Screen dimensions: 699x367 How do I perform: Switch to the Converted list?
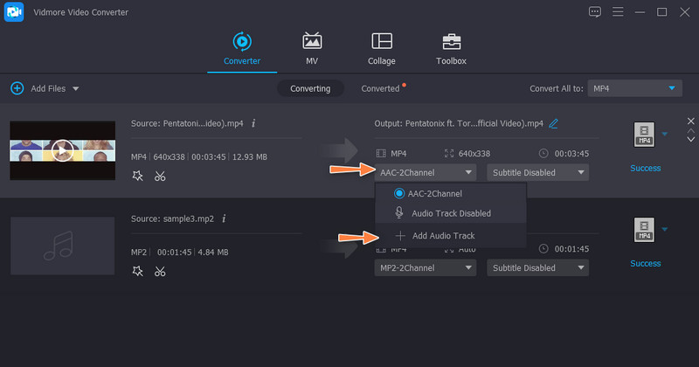380,88
